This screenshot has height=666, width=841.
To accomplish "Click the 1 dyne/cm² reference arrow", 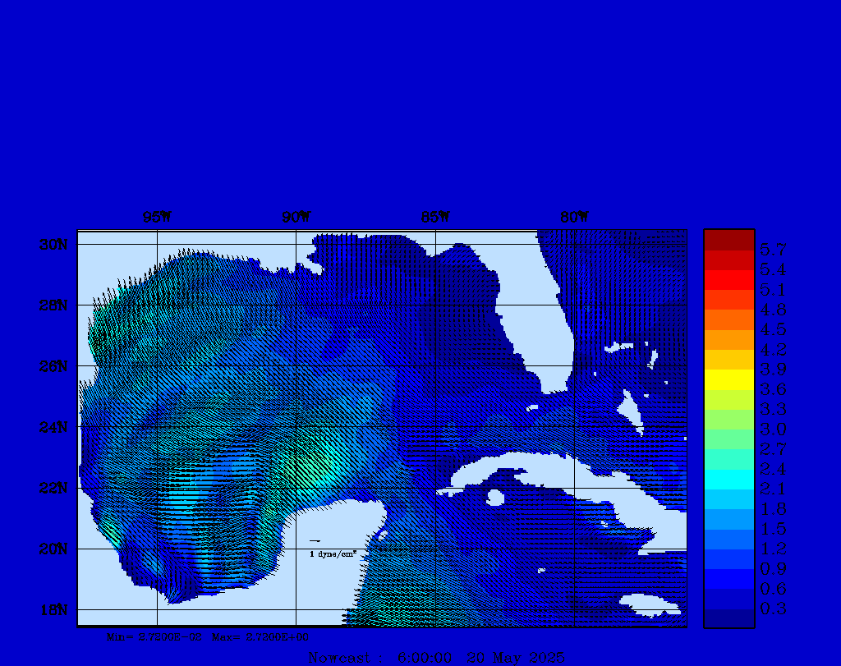I will click(315, 541).
